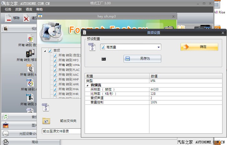Open the 高质量 preset dropdown
Viewport: 227px width, 145px height.
159,47
